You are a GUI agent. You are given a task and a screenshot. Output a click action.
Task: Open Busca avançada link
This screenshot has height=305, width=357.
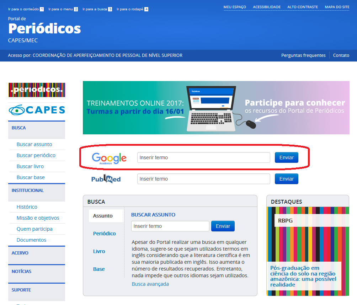click(150, 284)
